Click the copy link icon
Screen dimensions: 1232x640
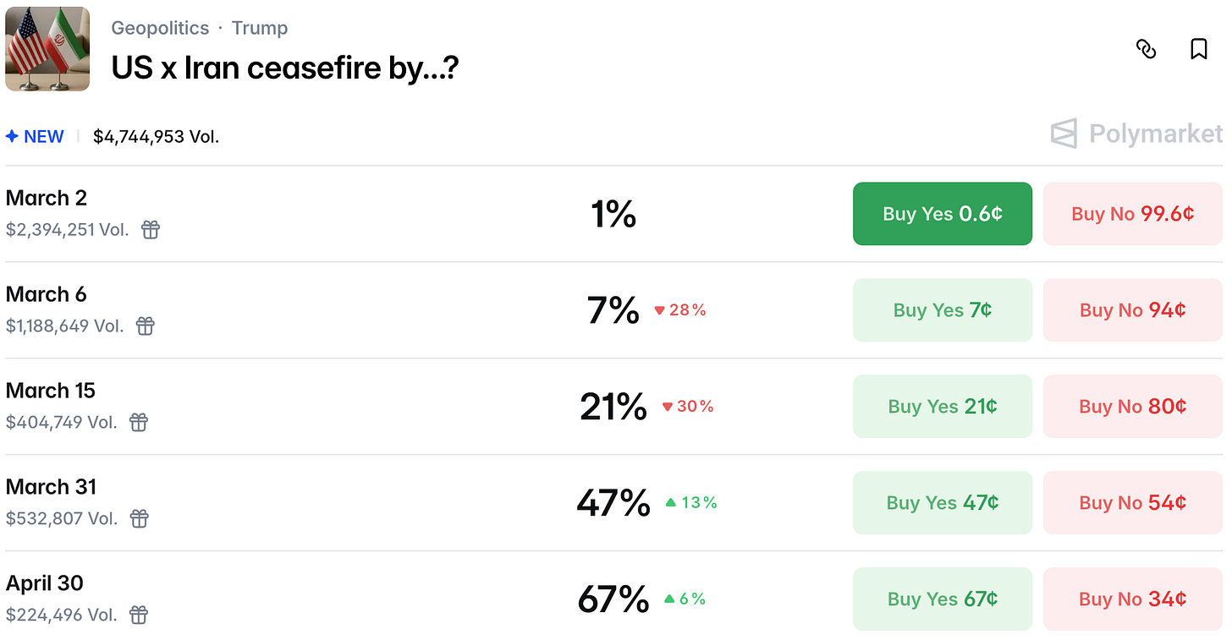(1146, 50)
